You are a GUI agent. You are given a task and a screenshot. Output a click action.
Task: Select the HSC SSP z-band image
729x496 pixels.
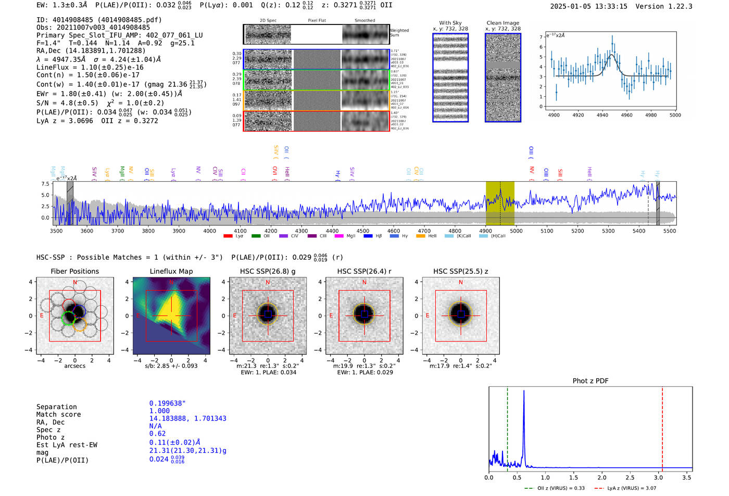[x=460, y=316]
